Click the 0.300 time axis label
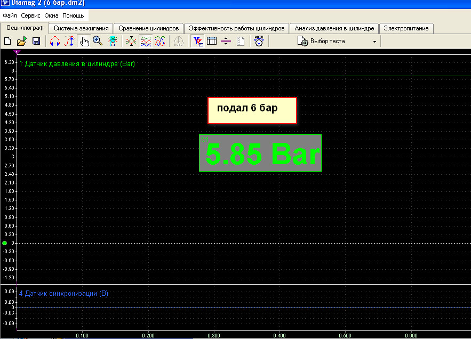The width and height of the screenshot is (471, 339). point(214,335)
